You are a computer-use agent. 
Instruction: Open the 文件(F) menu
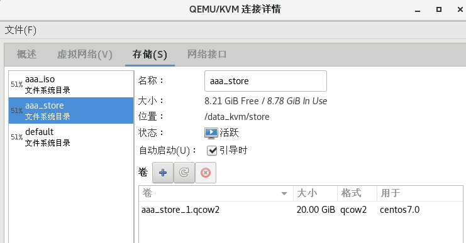coord(21,30)
